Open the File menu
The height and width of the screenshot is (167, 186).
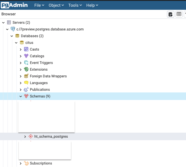point(39,5)
